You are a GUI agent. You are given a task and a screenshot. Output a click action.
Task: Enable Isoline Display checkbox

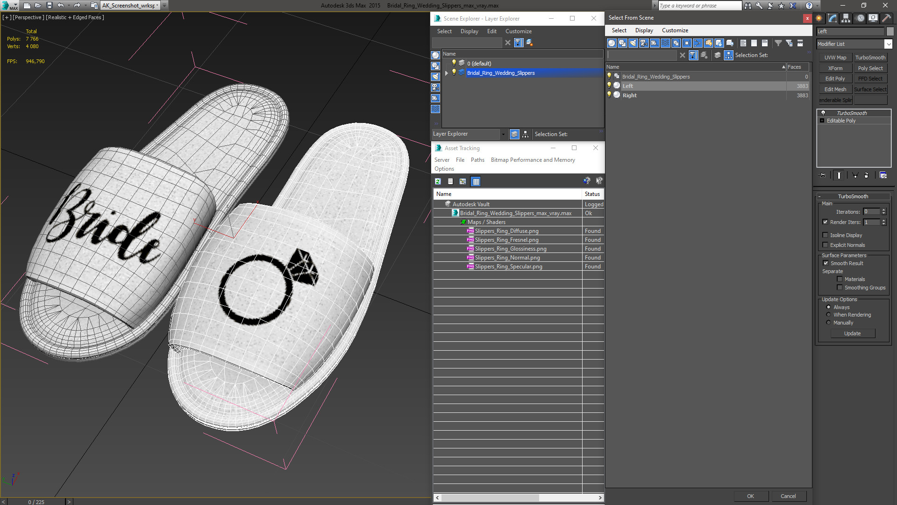(825, 235)
